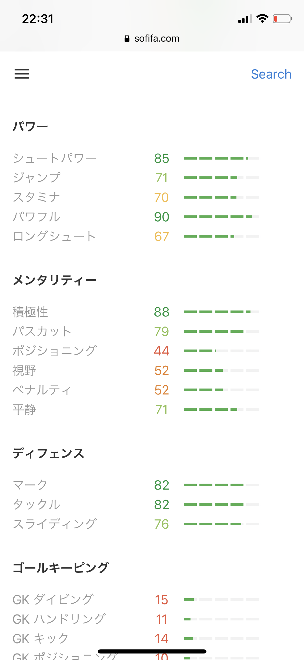304x660 pixels.
Task: Click the パワー section heading
Action: pos(30,127)
